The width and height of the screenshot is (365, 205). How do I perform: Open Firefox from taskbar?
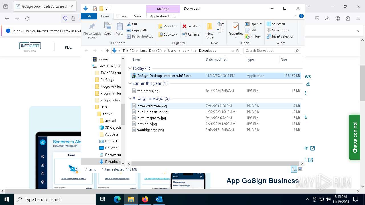pos(145,199)
